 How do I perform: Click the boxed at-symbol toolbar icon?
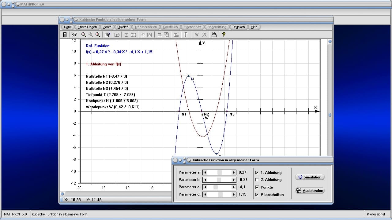[x=149, y=35]
